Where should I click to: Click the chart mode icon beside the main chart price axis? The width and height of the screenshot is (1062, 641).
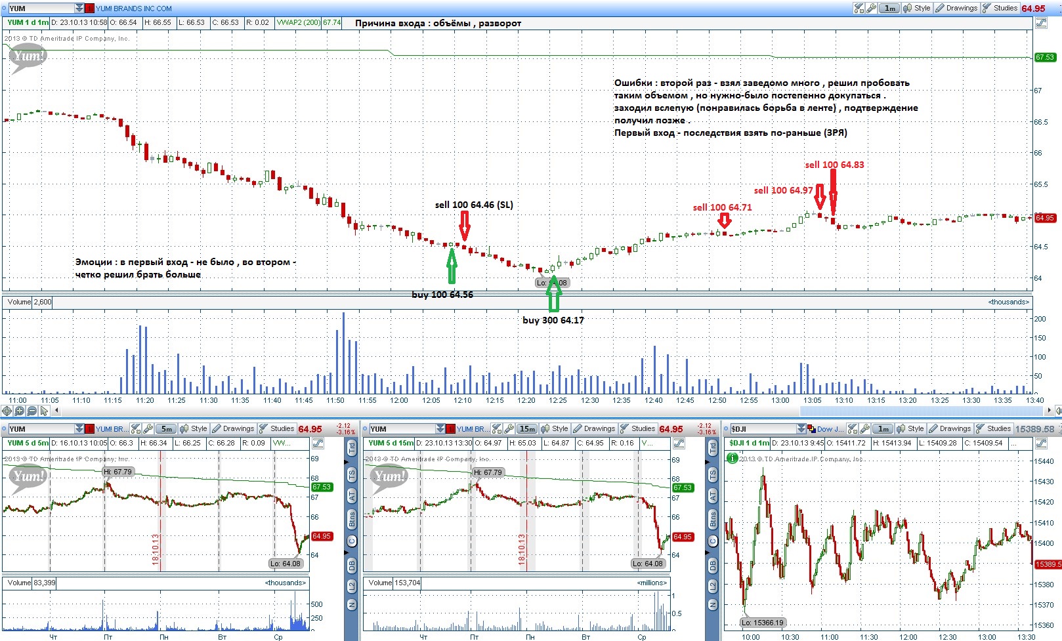click(1041, 23)
